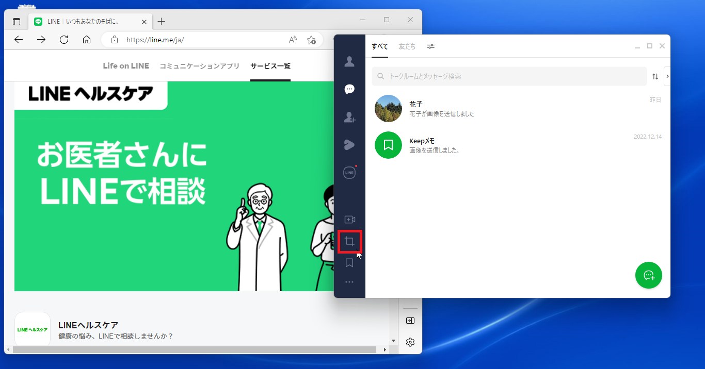Viewport: 705px width, 369px height.
Task: Switch to the 友だち tab
Action: pyautogui.click(x=407, y=46)
